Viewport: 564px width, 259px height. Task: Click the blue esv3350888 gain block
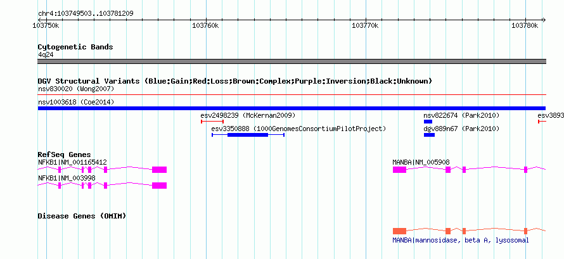pyautogui.click(x=248, y=135)
